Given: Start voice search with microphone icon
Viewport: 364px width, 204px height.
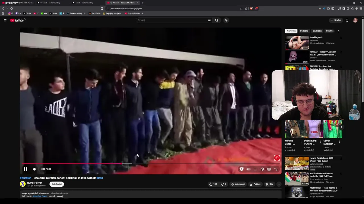Looking at the screenshot, I should 226,20.
